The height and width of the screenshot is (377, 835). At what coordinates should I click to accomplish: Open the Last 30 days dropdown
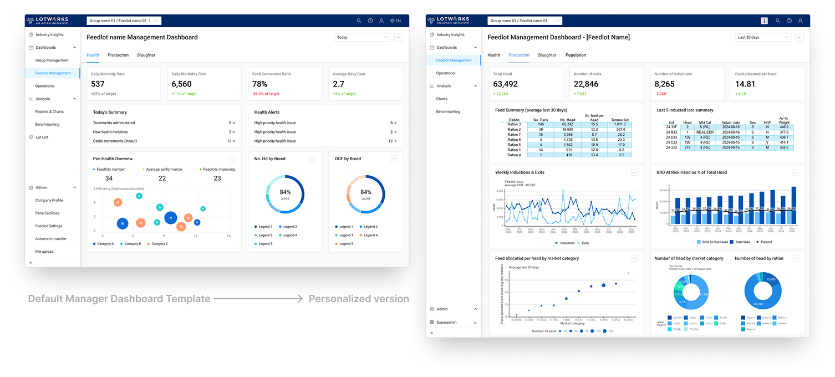762,37
